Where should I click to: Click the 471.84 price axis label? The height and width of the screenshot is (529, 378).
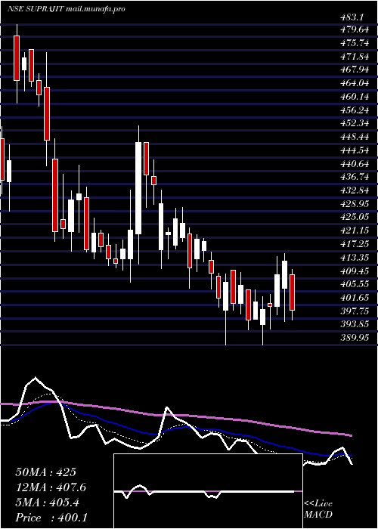(354, 57)
